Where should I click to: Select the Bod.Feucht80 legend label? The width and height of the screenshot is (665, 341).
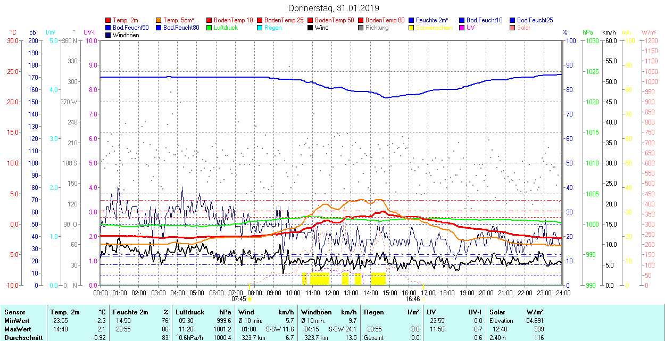pos(181,28)
